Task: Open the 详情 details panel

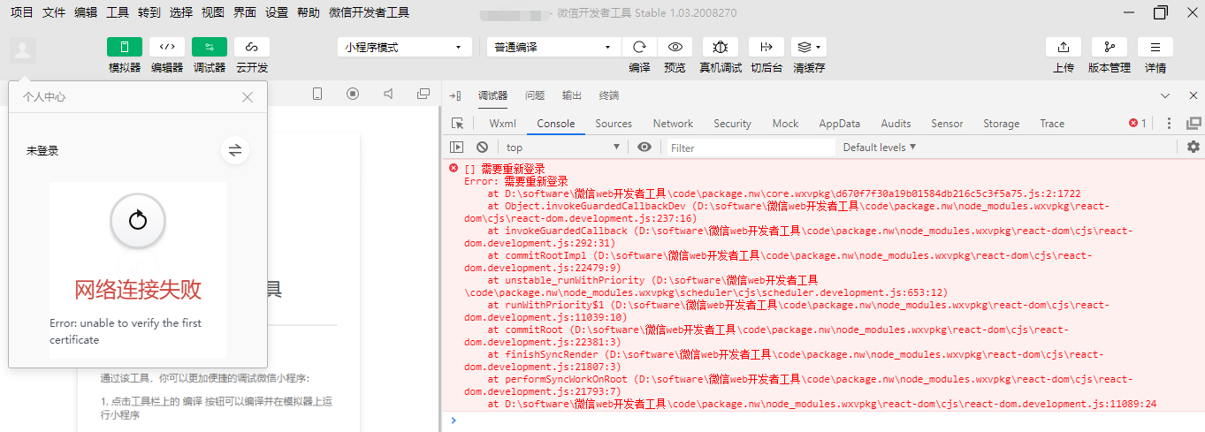Action: click(x=1155, y=47)
